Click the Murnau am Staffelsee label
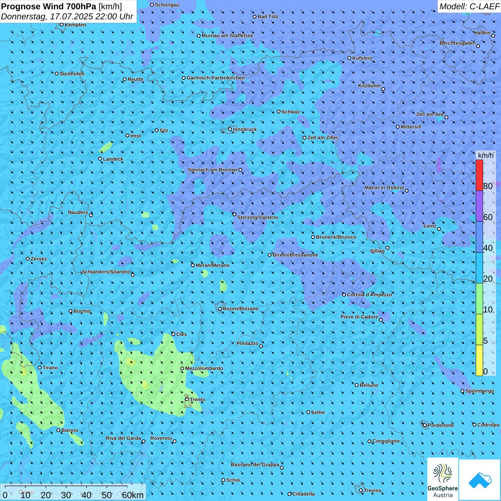Image resolution: width=501 pixels, height=501 pixels. point(227,35)
